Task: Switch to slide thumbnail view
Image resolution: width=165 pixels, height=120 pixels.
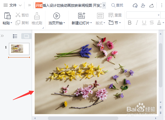Action: pyautogui.click(x=26, y=36)
